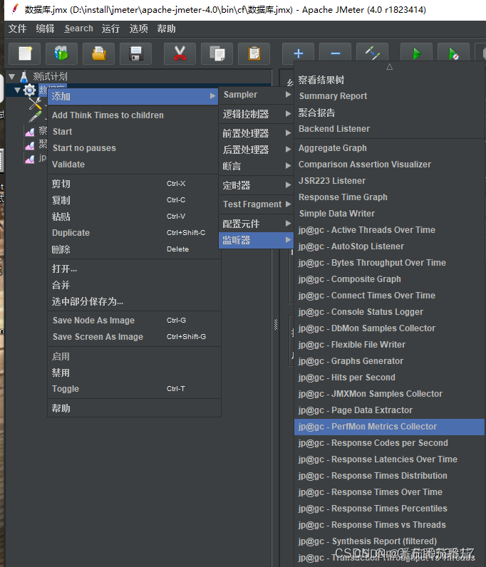Open the Search menu

click(78, 28)
